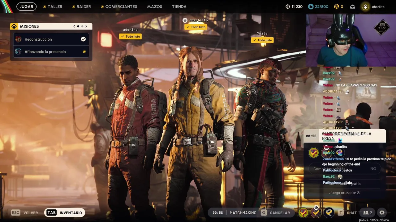The image size is (396, 222).
Task: Open the TIENDA tab
Action: click(x=179, y=6)
